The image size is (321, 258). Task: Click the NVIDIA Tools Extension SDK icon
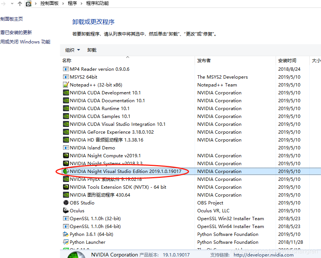point(66,187)
